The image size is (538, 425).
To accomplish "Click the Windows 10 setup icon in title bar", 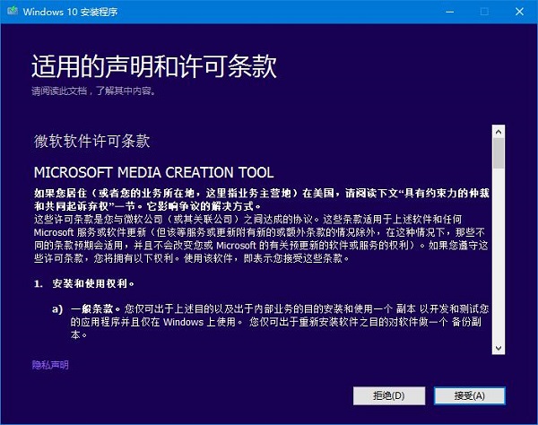I will pos(10,12).
